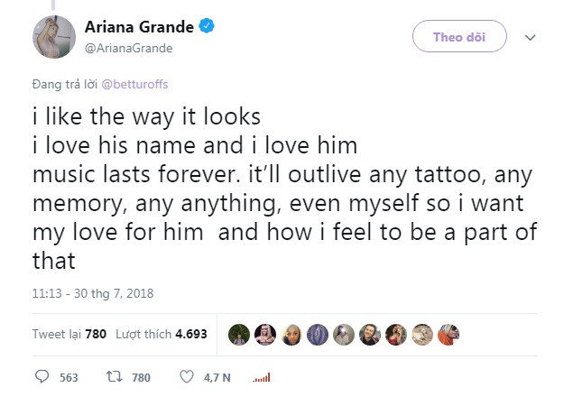Viewport: 573px width, 406px height.
Task: Retweet using the retweet arrows icon
Action: [x=113, y=377]
